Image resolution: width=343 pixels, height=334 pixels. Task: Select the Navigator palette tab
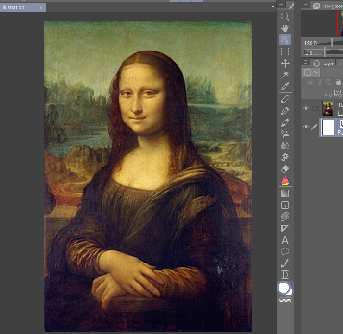(328, 6)
